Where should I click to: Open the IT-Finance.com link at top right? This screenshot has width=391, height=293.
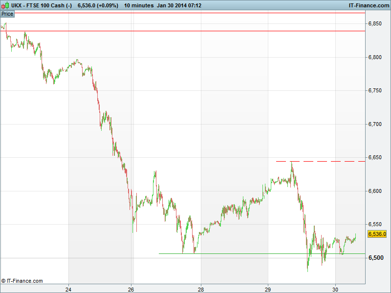pyautogui.click(x=369, y=5)
